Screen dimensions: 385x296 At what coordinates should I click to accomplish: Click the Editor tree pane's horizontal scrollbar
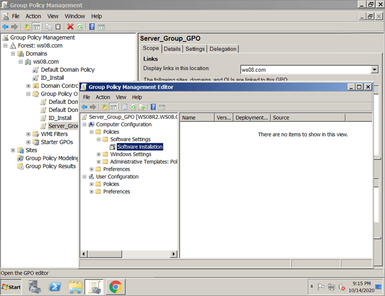(129, 254)
